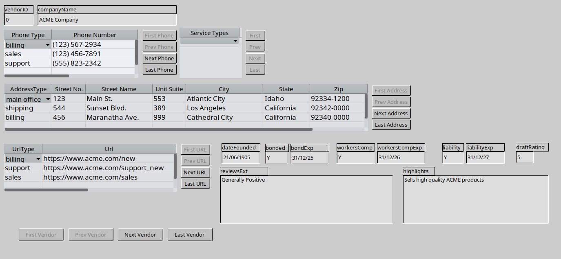Click the companyName field with ACME Company
Viewport: 561px width, 259px height.
tap(107, 20)
